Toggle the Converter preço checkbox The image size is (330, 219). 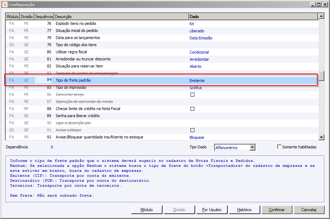tap(192, 94)
